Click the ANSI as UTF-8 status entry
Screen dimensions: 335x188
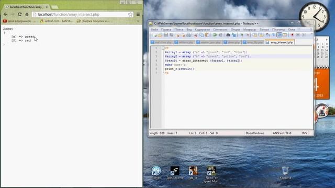coord(282,133)
